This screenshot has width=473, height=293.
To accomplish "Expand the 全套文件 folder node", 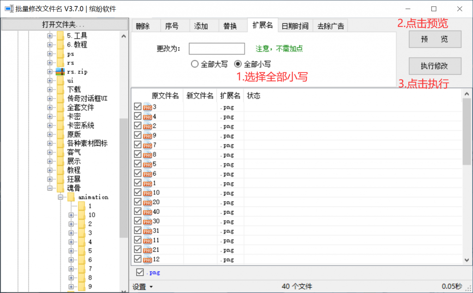I will (x=50, y=107).
